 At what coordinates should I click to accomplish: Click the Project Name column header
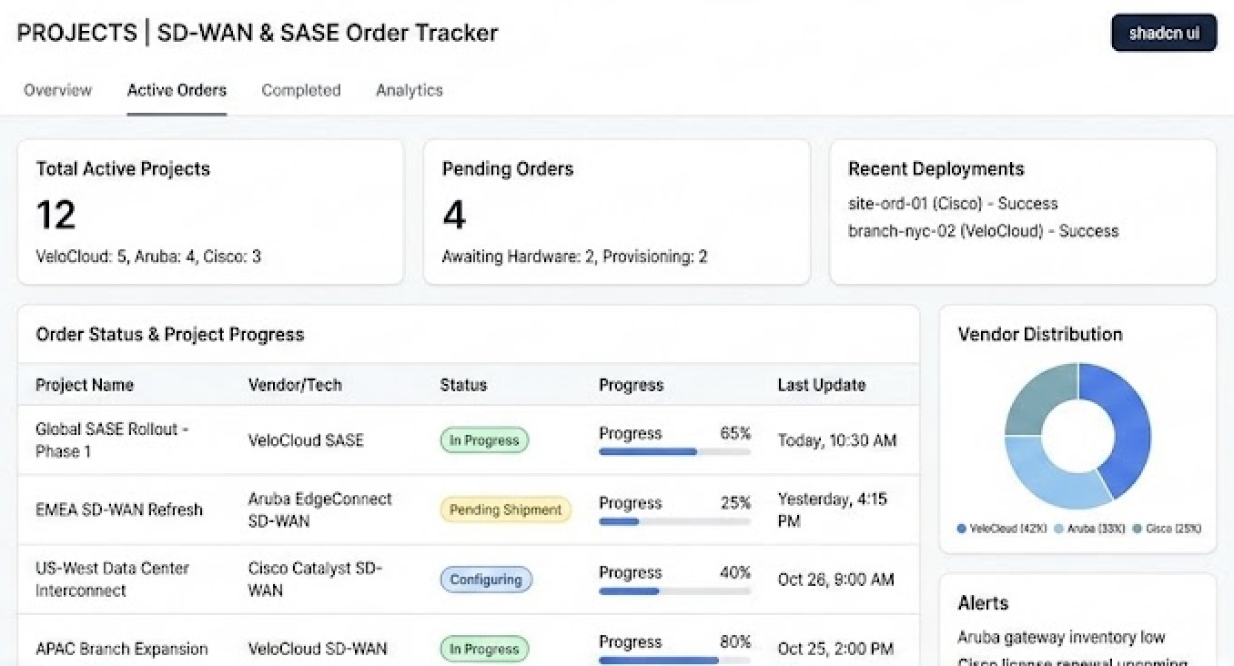pos(85,385)
